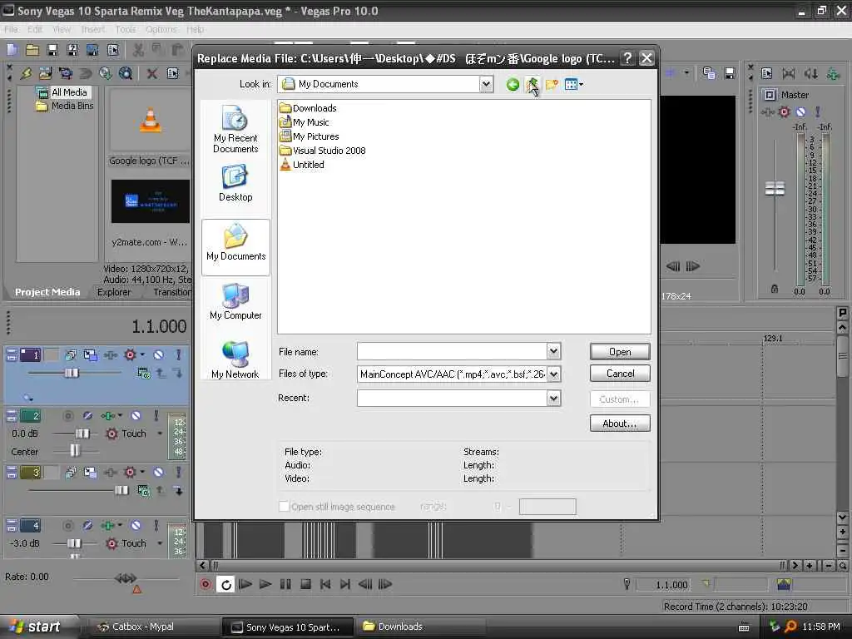Open My Recent Documents place

coord(235,129)
